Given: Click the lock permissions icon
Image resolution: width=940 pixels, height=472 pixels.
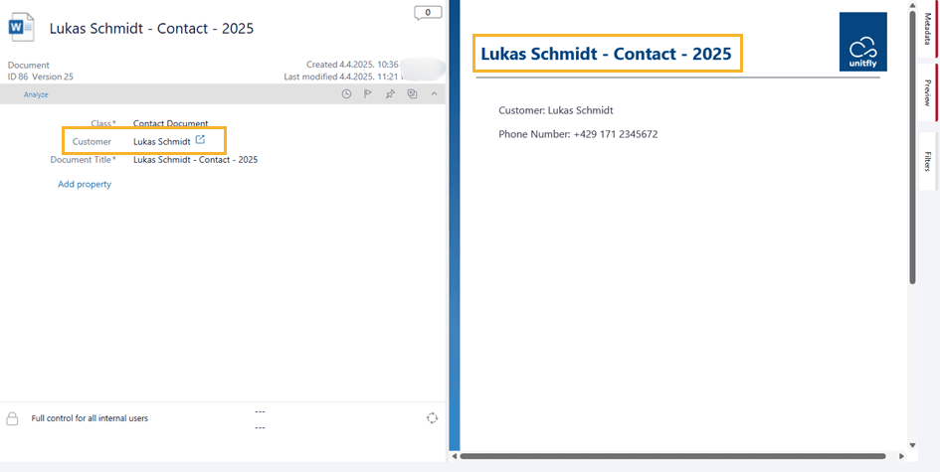Looking at the screenshot, I should (13, 418).
